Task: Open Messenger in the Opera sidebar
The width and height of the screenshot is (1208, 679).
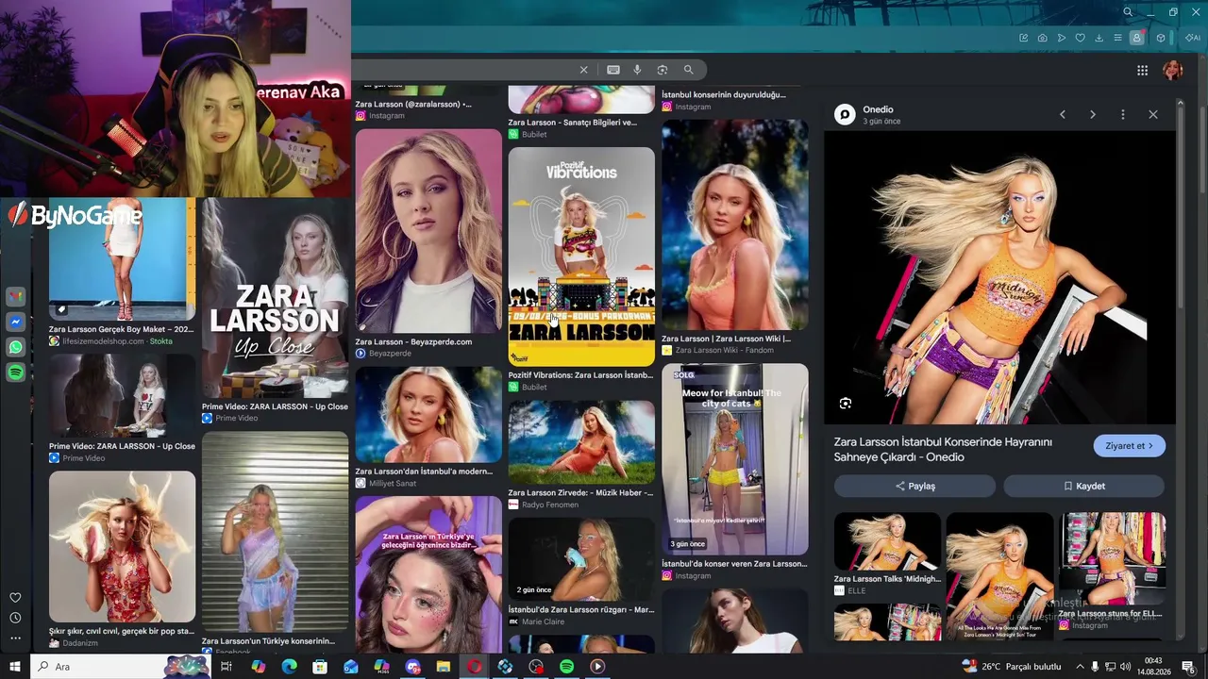Action: (15, 323)
